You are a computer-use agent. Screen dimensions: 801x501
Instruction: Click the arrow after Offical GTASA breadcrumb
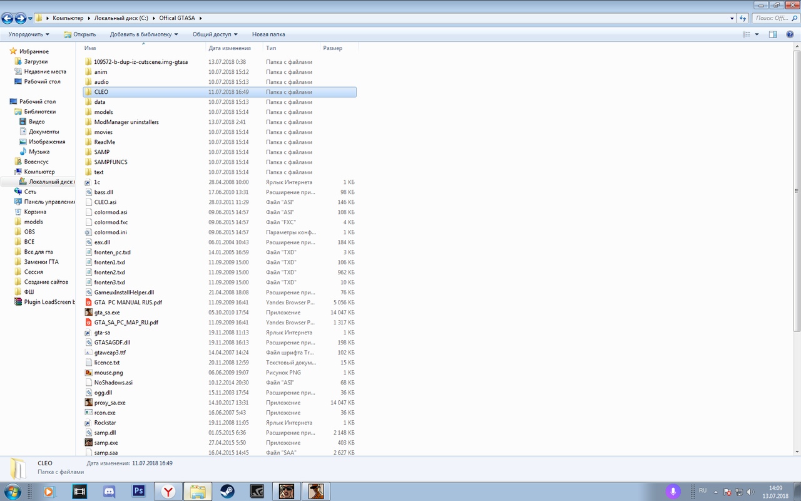200,18
